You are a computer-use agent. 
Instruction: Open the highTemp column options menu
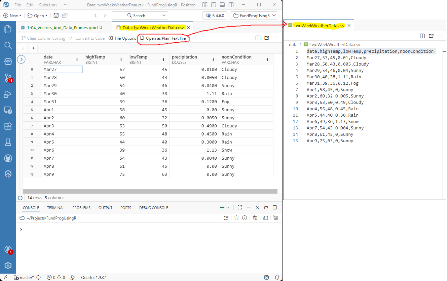tap(121, 59)
